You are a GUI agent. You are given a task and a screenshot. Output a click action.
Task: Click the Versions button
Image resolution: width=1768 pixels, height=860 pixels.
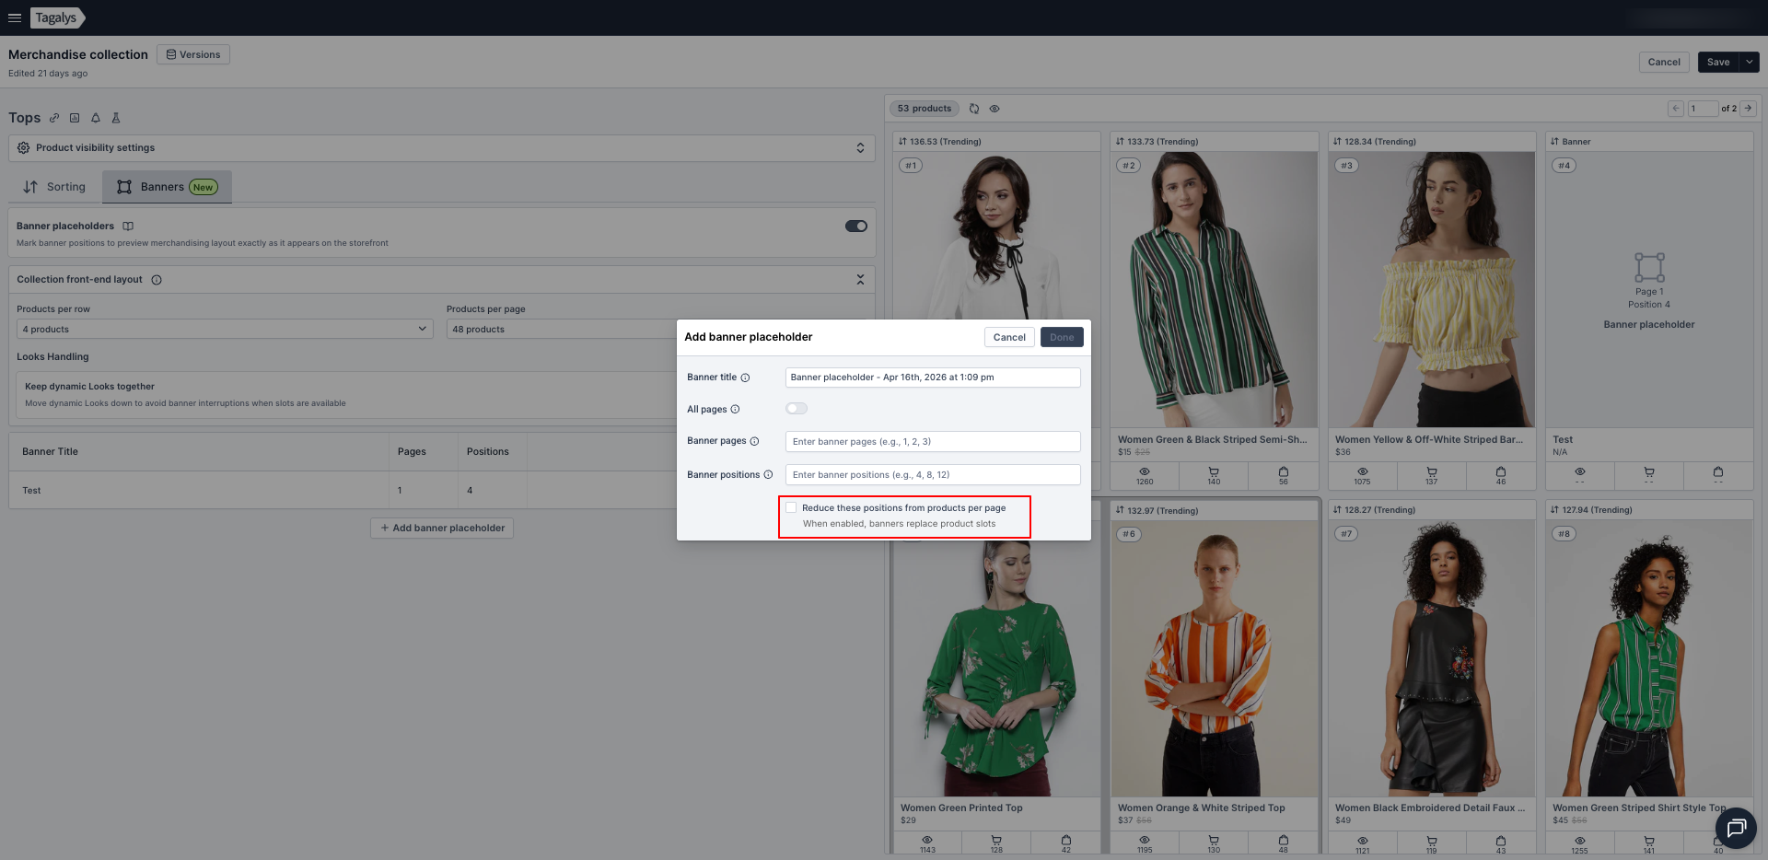[x=193, y=54]
